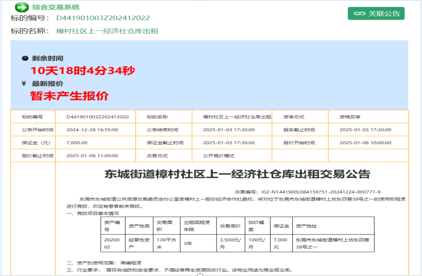Click asset number cell 2020002
Viewport: 422px width, 276px height.
click(x=113, y=243)
